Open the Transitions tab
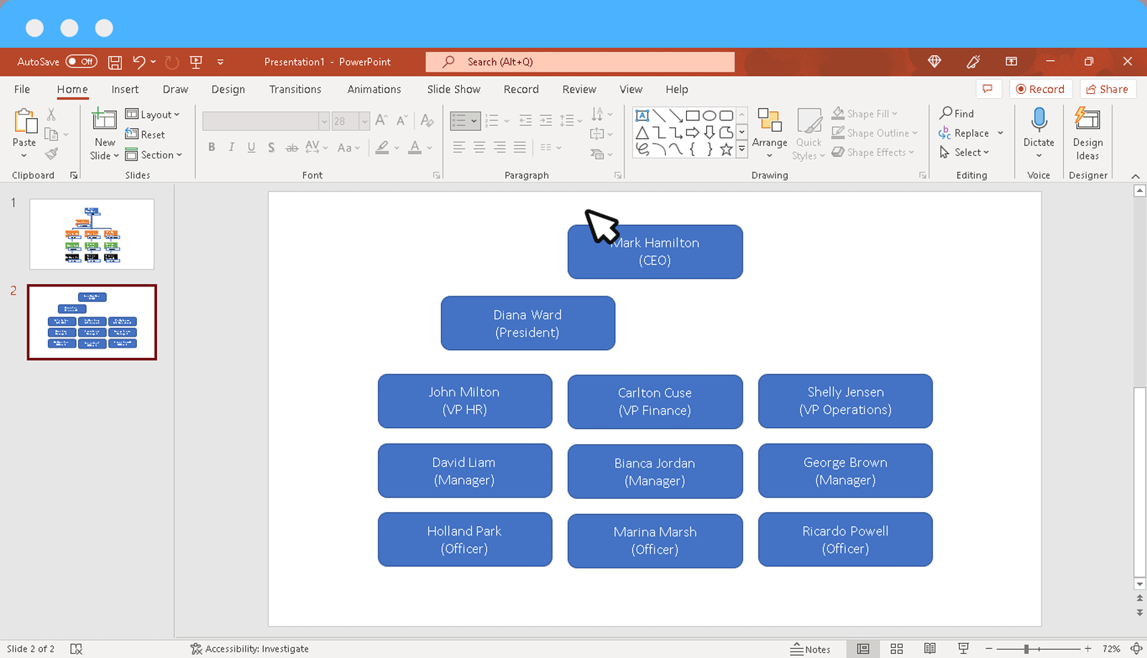 295,89
